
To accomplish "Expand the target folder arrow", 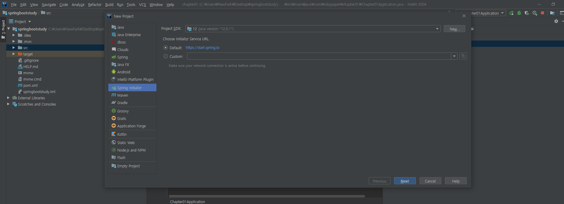I will point(13,54).
